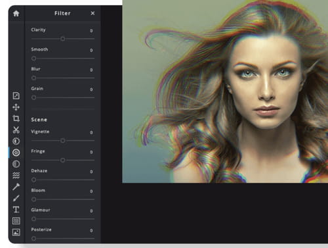The image size is (328, 248).
Task: Select the Cutout scissors tool
Action: (x=16, y=130)
